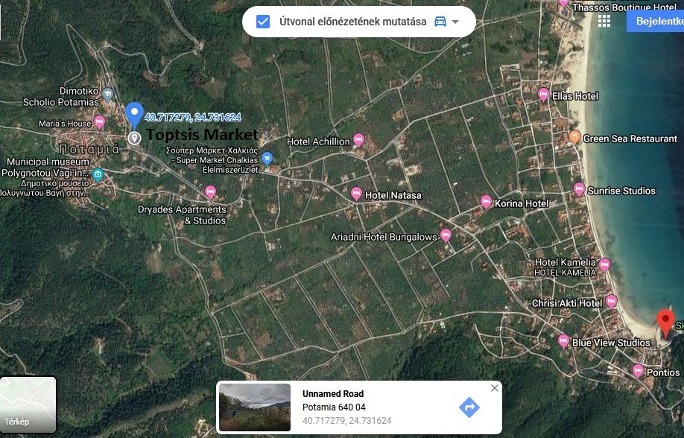Select the Municipal museum Polygnotou Vagi icon
684x438 pixels.
[x=98, y=176]
